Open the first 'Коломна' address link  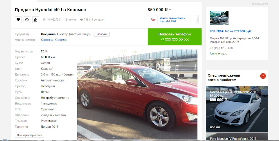(47, 40)
